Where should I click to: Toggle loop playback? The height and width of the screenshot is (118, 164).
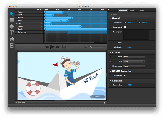click(64, 47)
